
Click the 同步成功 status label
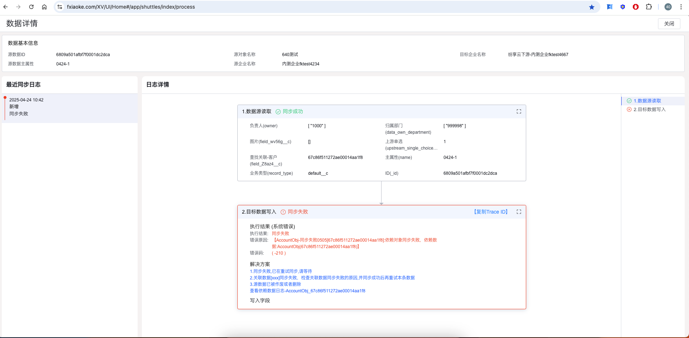pyautogui.click(x=293, y=111)
